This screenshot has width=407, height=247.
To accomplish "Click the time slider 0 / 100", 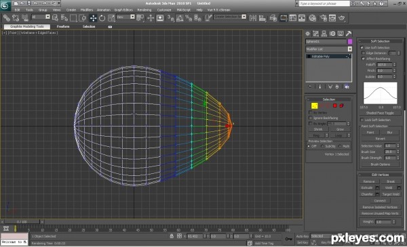I will 22,222.
